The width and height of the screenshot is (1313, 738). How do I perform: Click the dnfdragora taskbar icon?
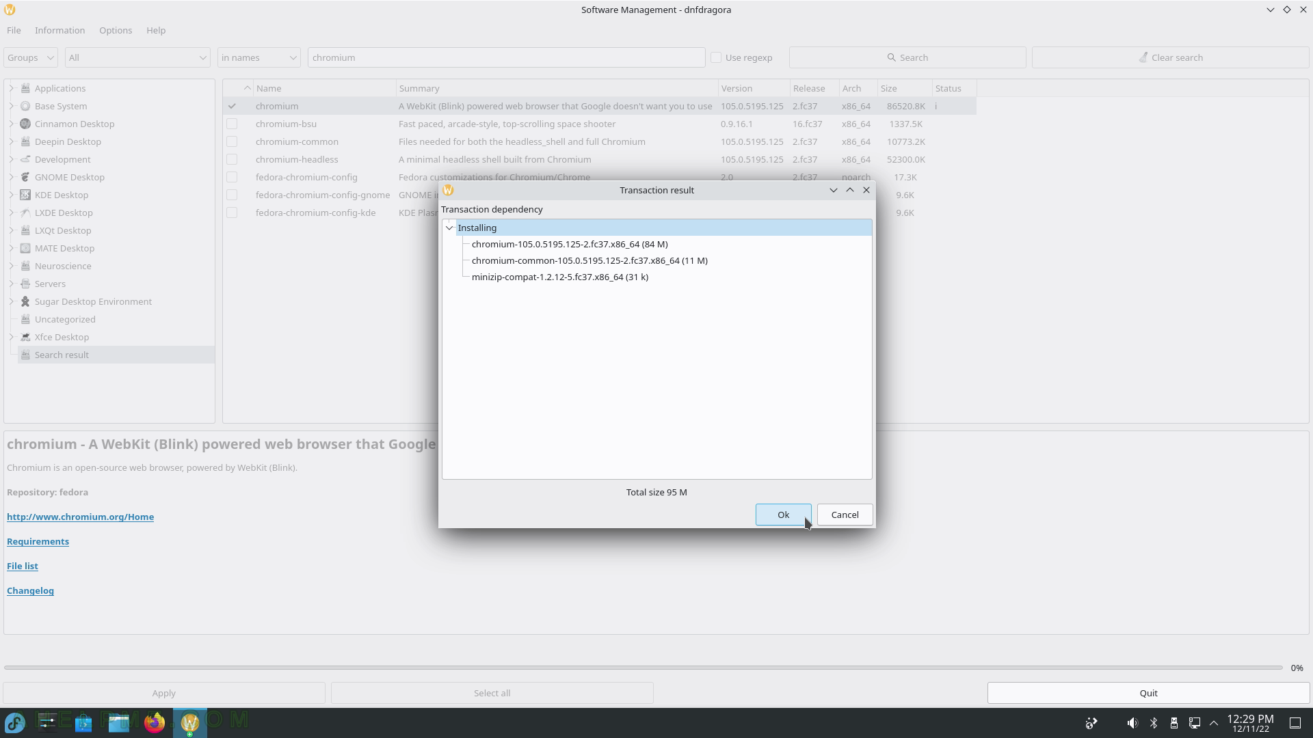[x=190, y=722]
